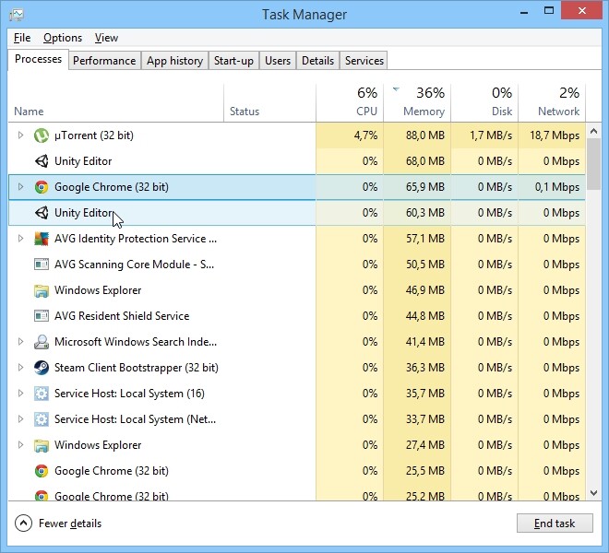Click the End task button

(x=555, y=524)
